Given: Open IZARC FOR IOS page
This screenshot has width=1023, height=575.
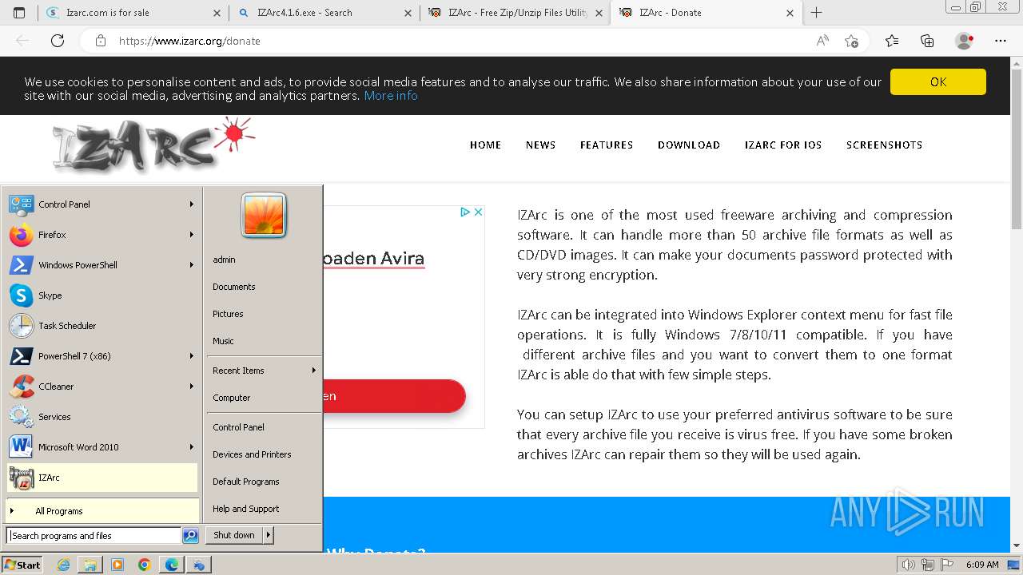Looking at the screenshot, I should tap(783, 145).
